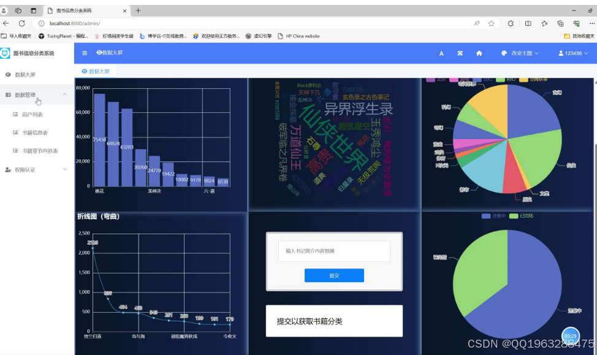The width and height of the screenshot is (597, 355).
Task: Add page to favorites with star icon
Action: 491,23
